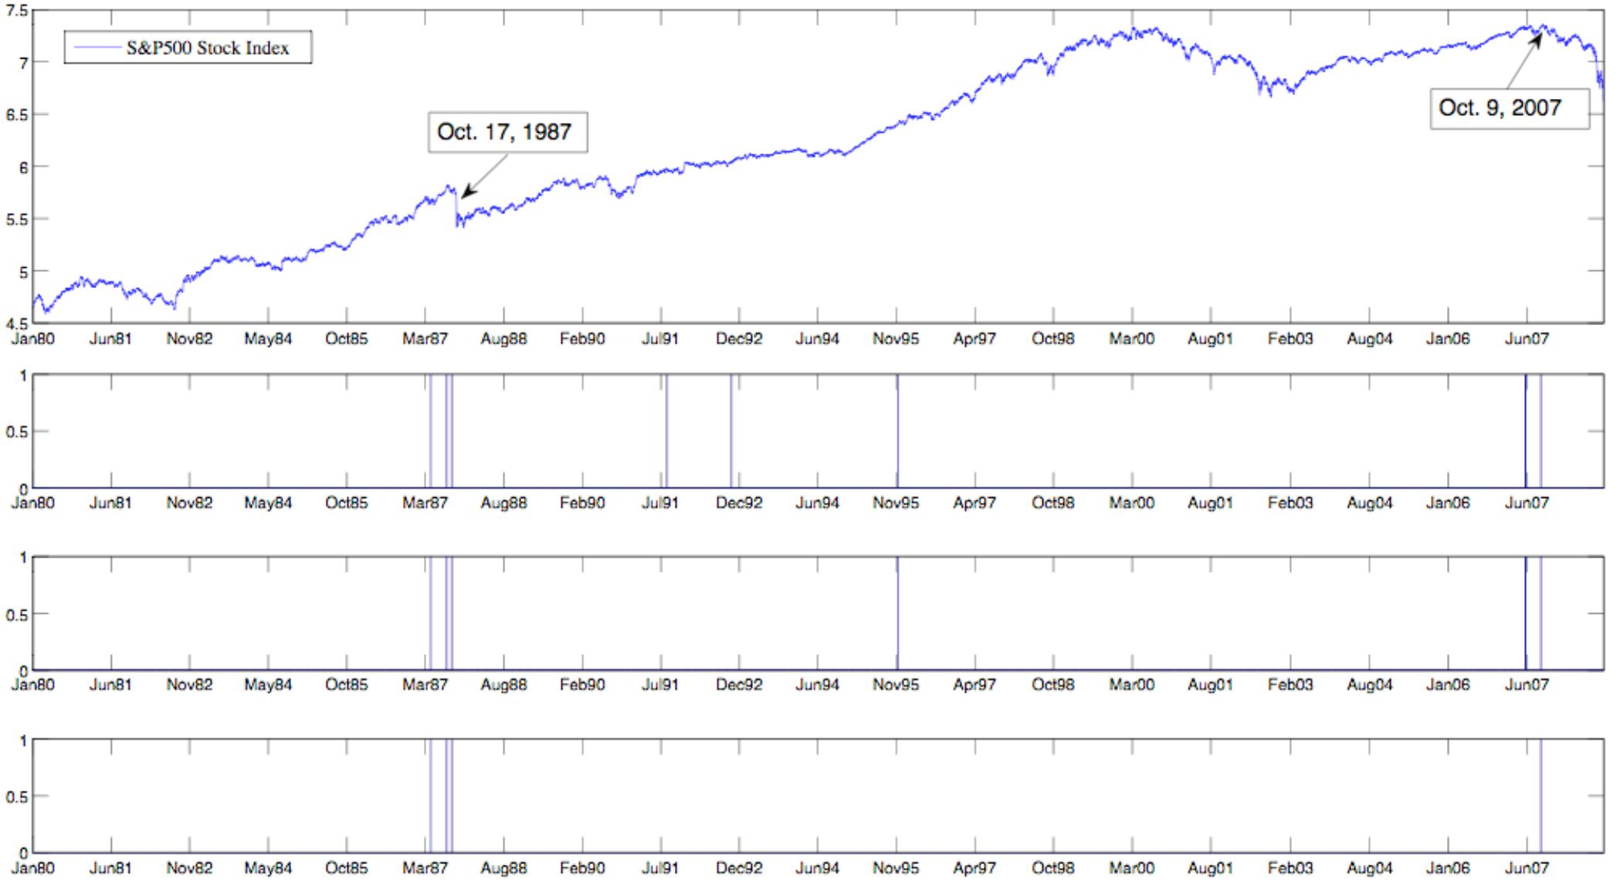
Task: Click Jan80 label under the S&P500 chart
Action: (x=33, y=338)
